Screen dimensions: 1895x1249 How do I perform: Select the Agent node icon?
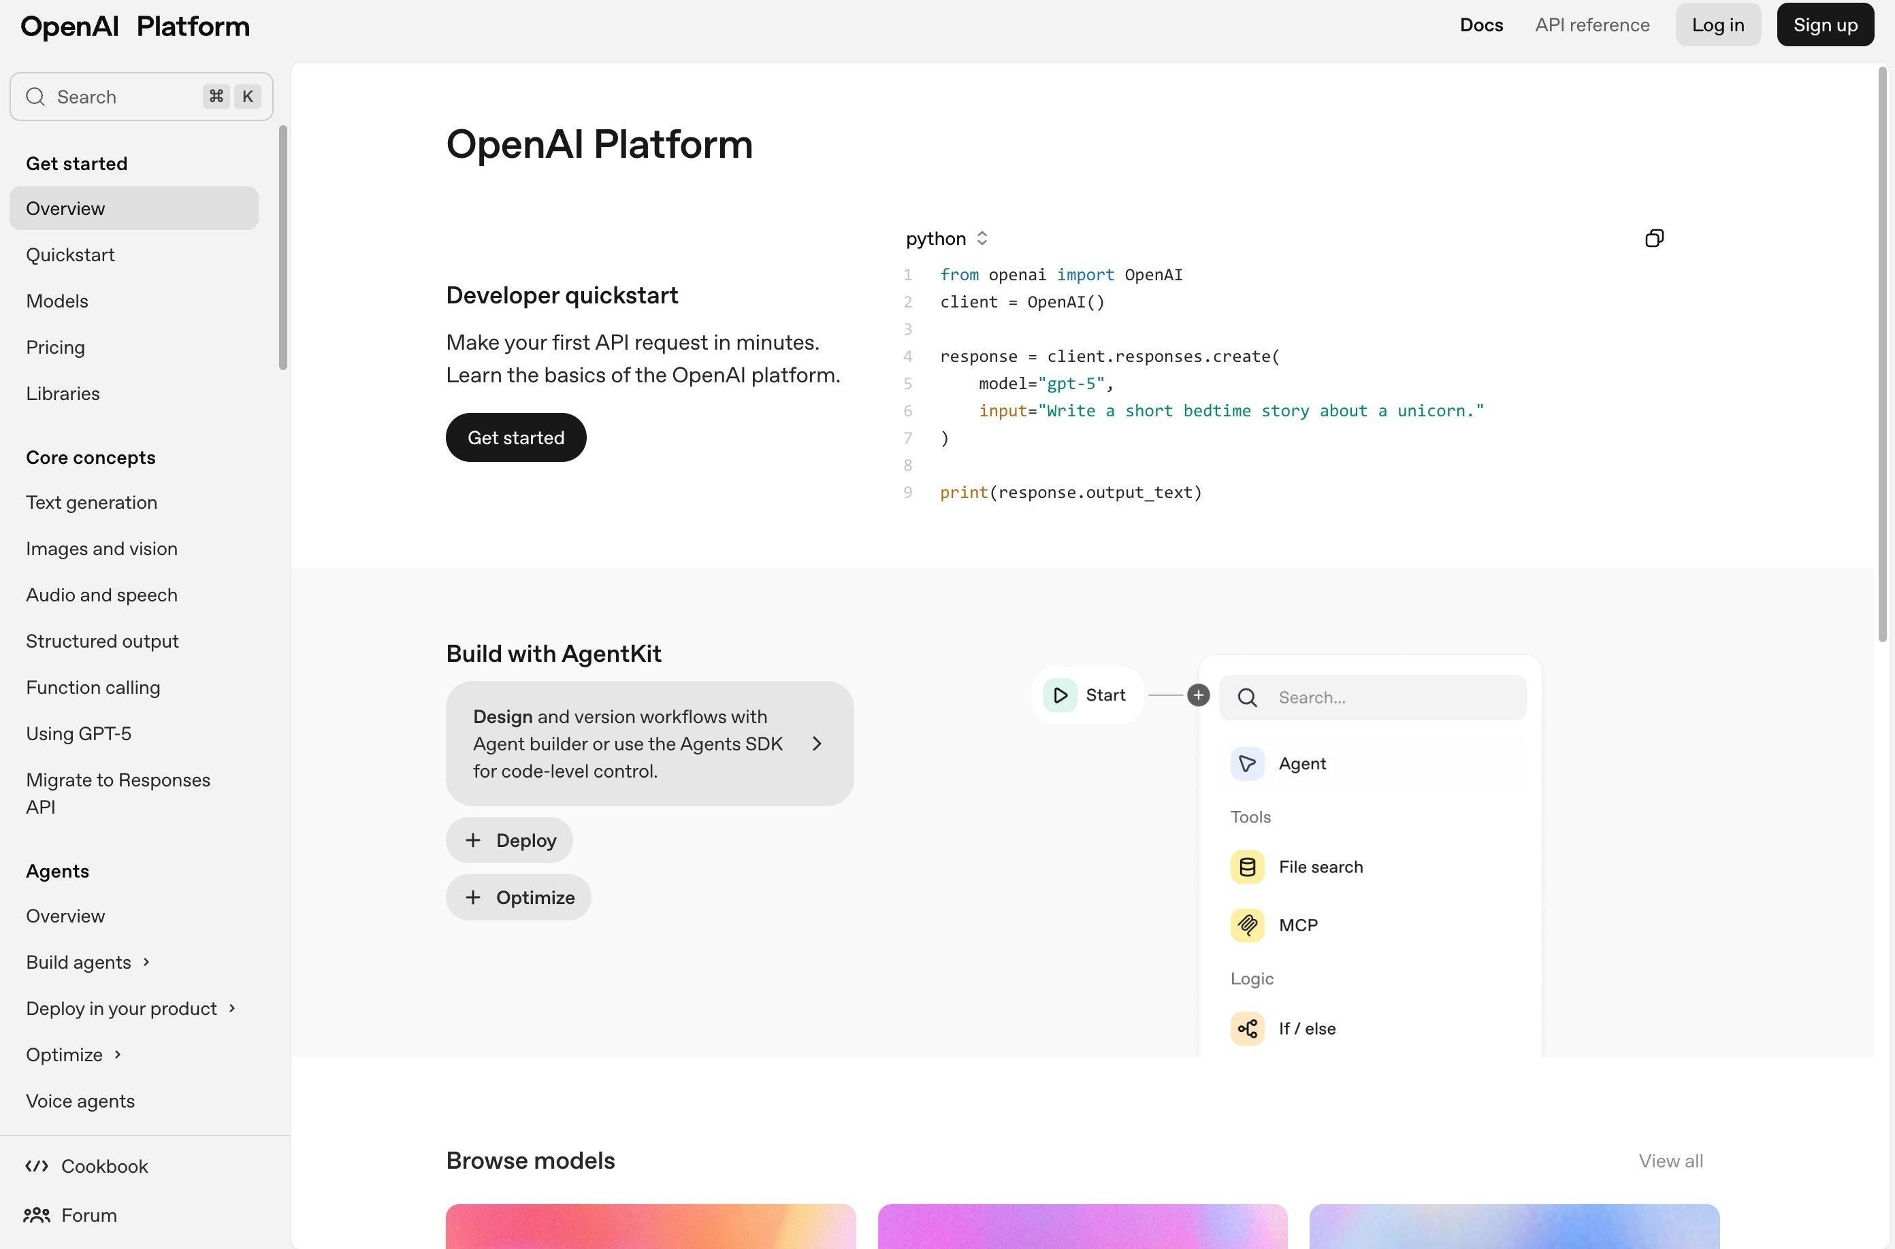pyautogui.click(x=1247, y=763)
